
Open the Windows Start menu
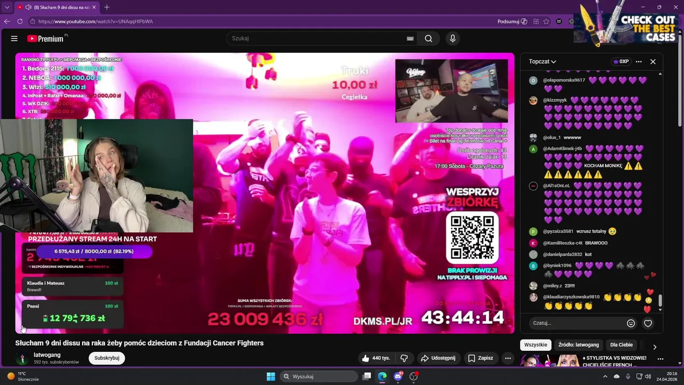pos(271,376)
